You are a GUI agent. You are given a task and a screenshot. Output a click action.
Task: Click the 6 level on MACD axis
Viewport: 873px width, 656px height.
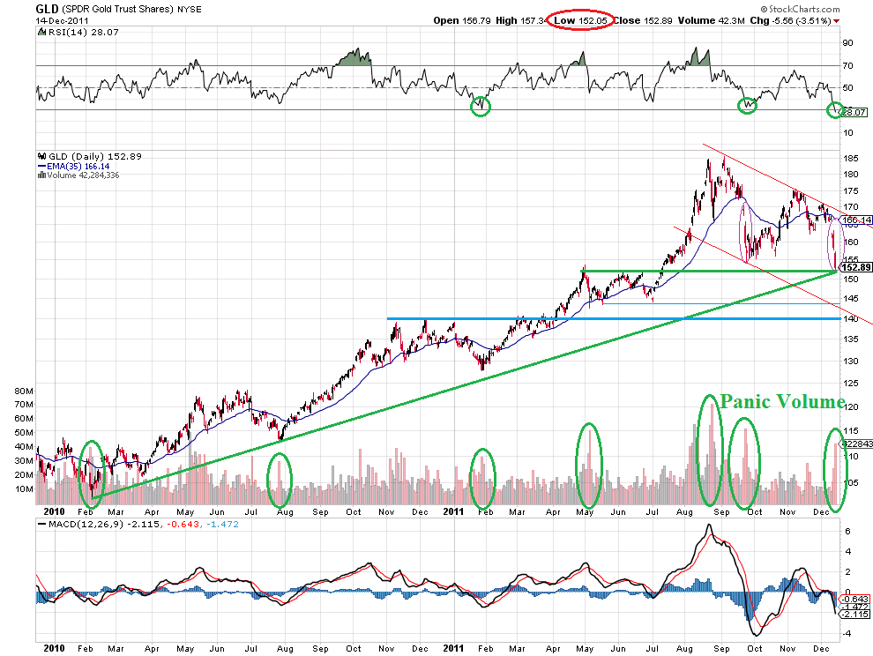(848, 532)
